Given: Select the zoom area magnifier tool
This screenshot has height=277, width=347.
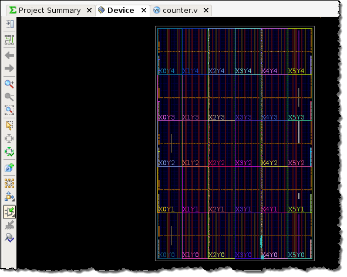Looking at the screenshot, I should point(9,110).
